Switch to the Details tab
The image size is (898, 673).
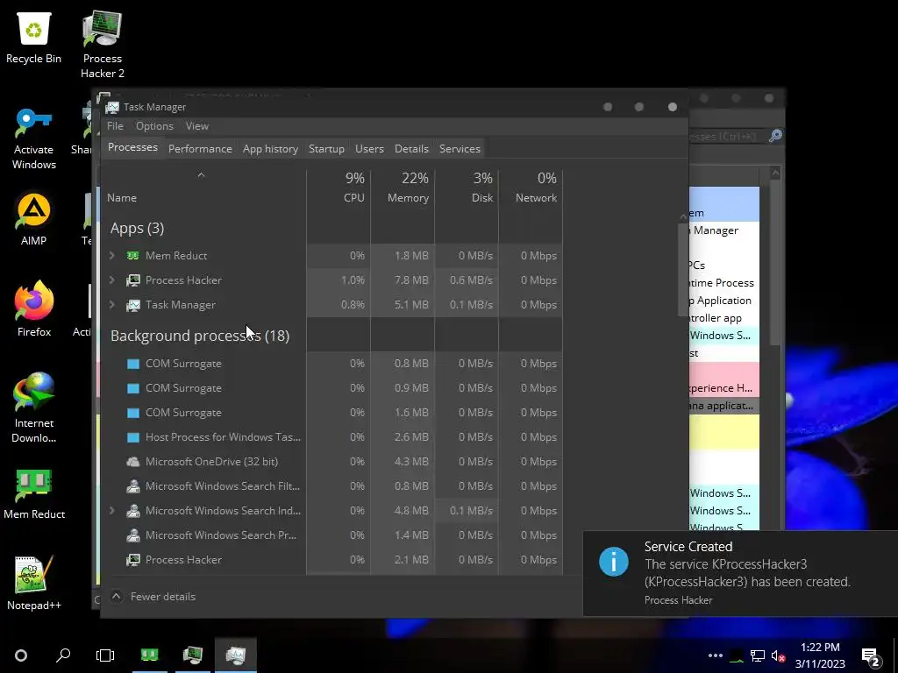pyautogui.click(x=411, y=149)
